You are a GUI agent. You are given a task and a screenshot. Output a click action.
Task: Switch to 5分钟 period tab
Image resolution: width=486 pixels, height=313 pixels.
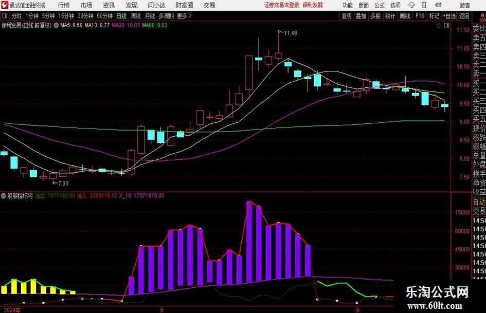pos(48,16)
